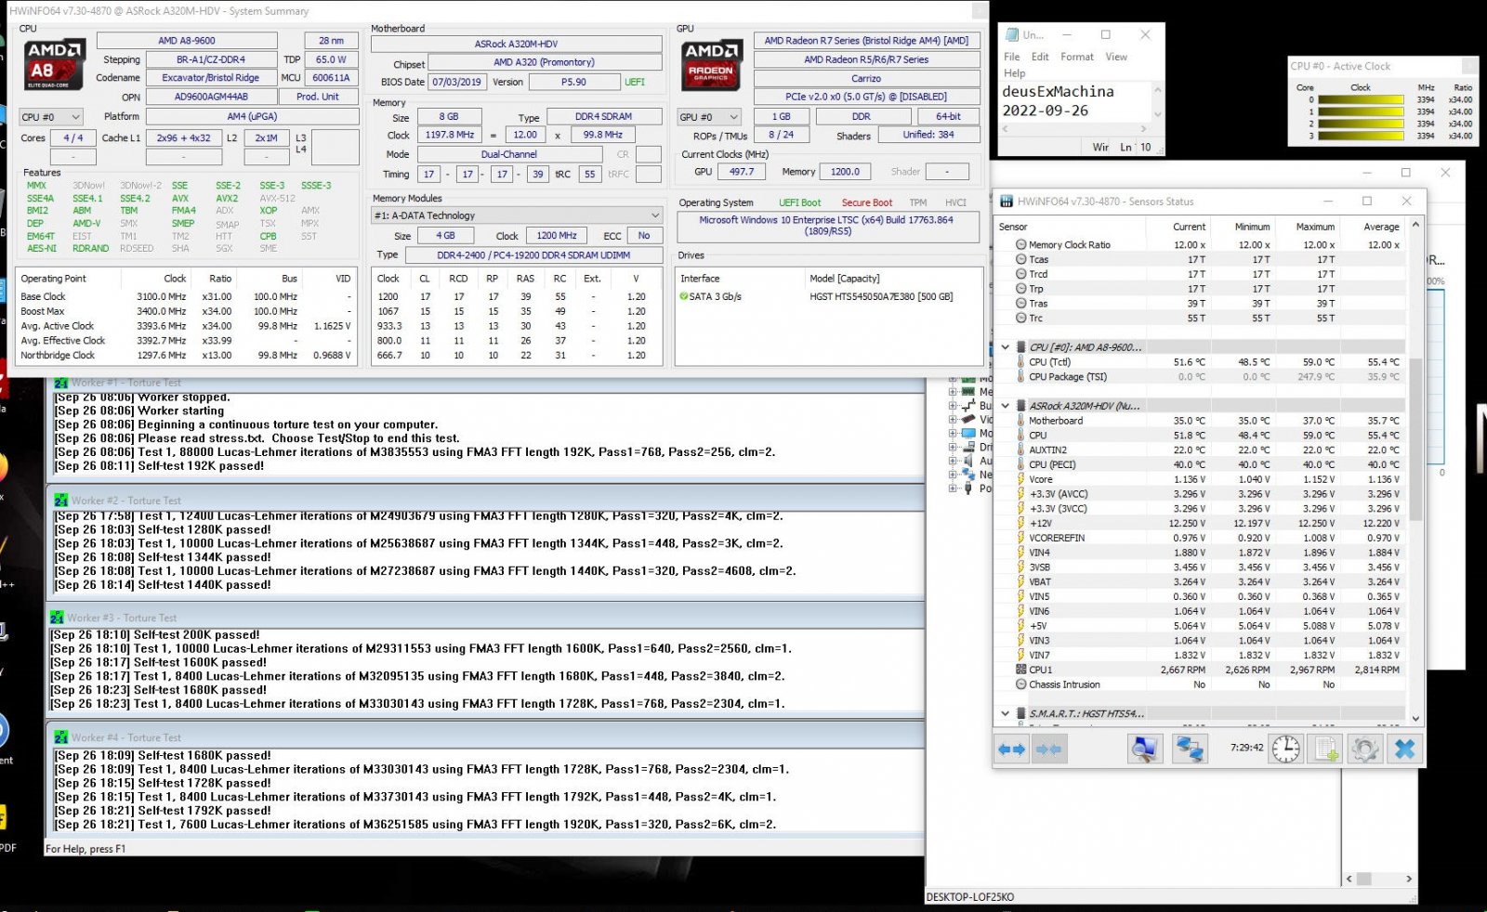Click the HWiNFO icon in Sensors Status title

coord(1006,202)
